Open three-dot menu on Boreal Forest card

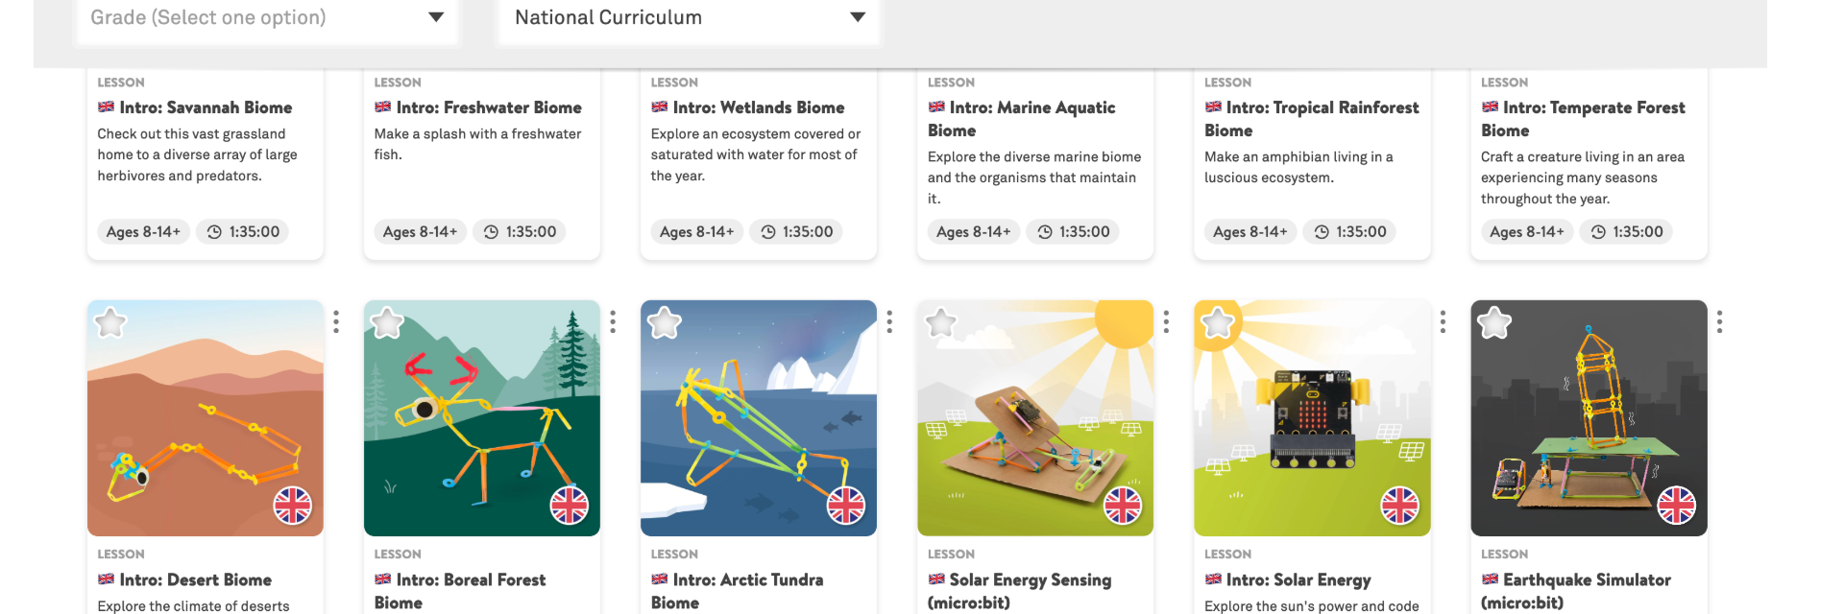coord(613,321)
